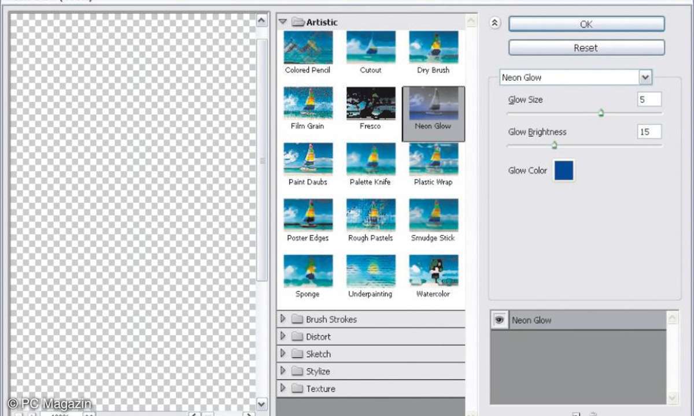Viewport: 694px width, 416px height.
Task: Click the OK button
Action: [x=586, y=24]
